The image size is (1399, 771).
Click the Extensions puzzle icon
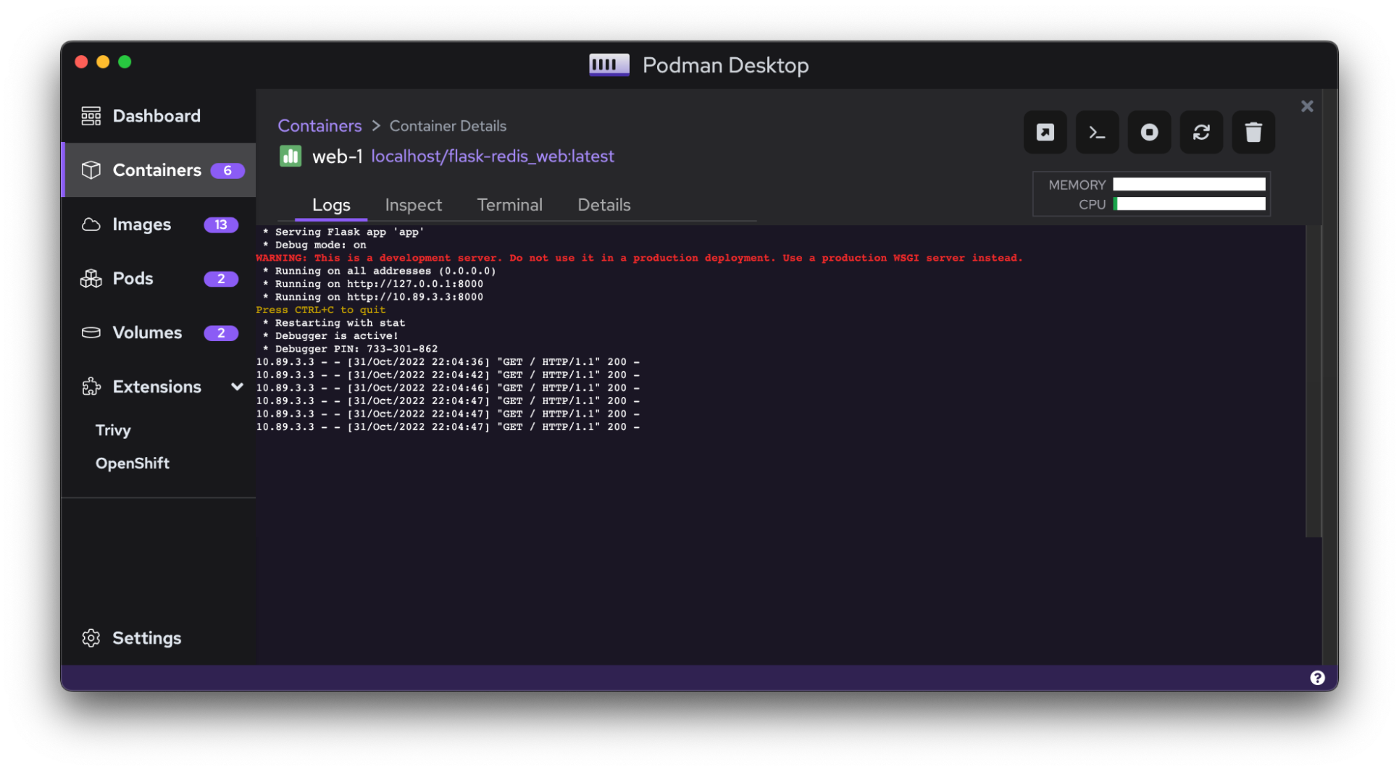[x=91, y=387]
